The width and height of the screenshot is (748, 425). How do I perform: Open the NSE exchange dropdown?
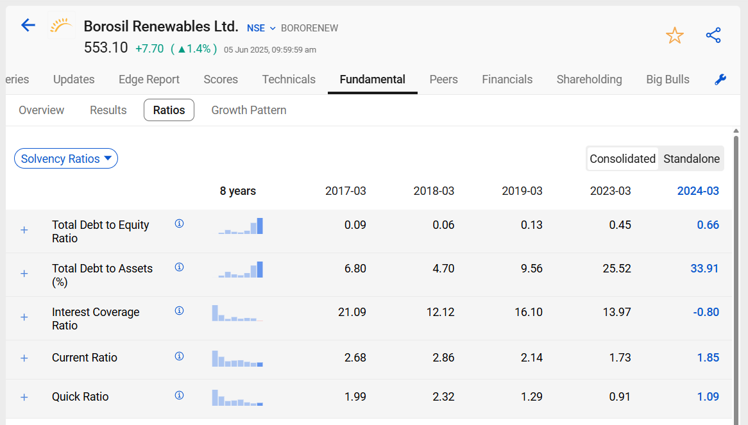point(261,28)
